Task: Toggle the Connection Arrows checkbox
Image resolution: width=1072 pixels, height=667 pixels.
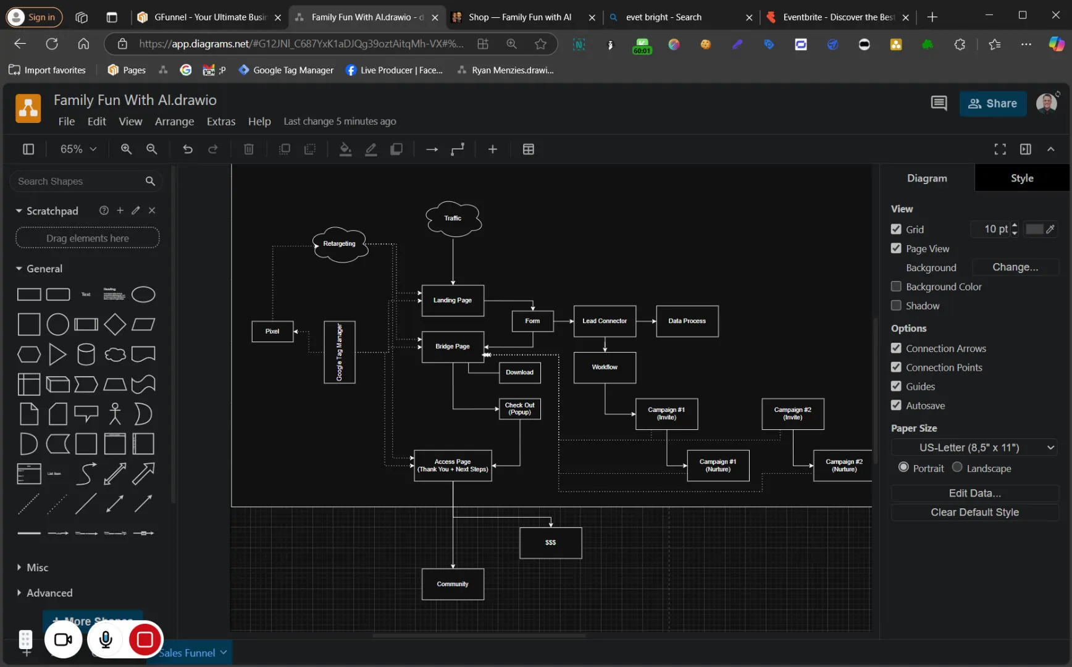Action: [896, 348]
